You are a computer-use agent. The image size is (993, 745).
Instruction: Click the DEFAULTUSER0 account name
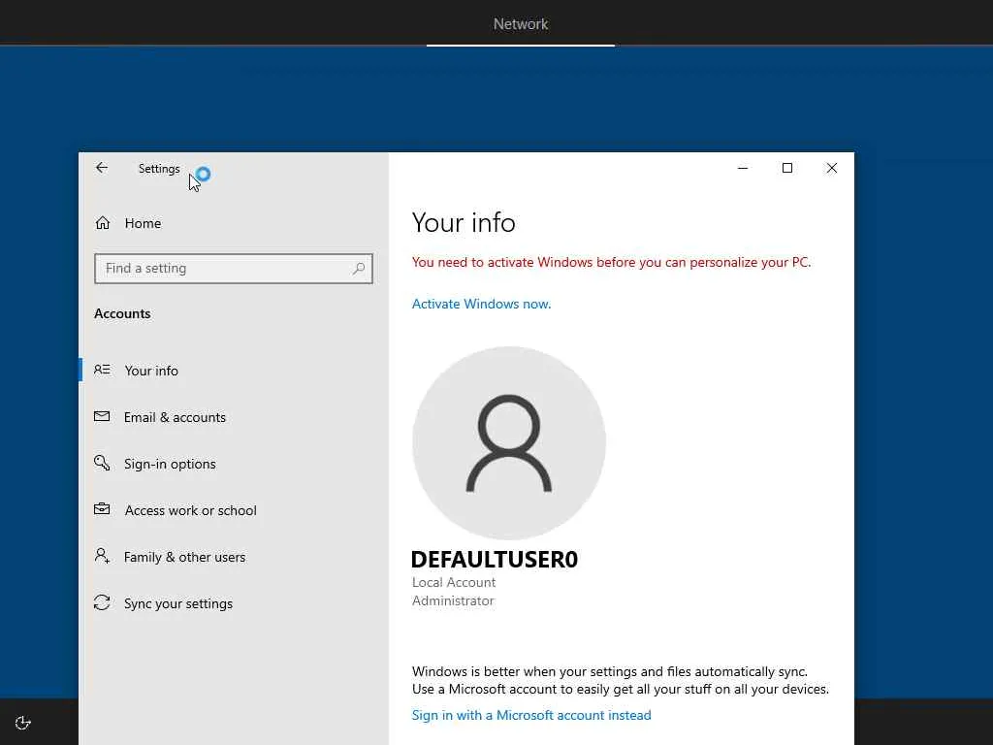click(x=494, y=560)
